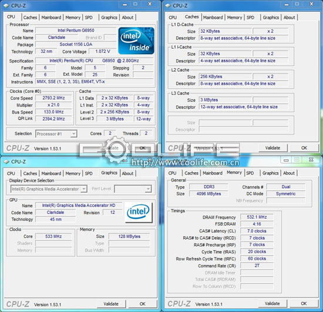
Task: Switch to CPU tab in the Graphics-tab window
Action: [x=11, y=173]
